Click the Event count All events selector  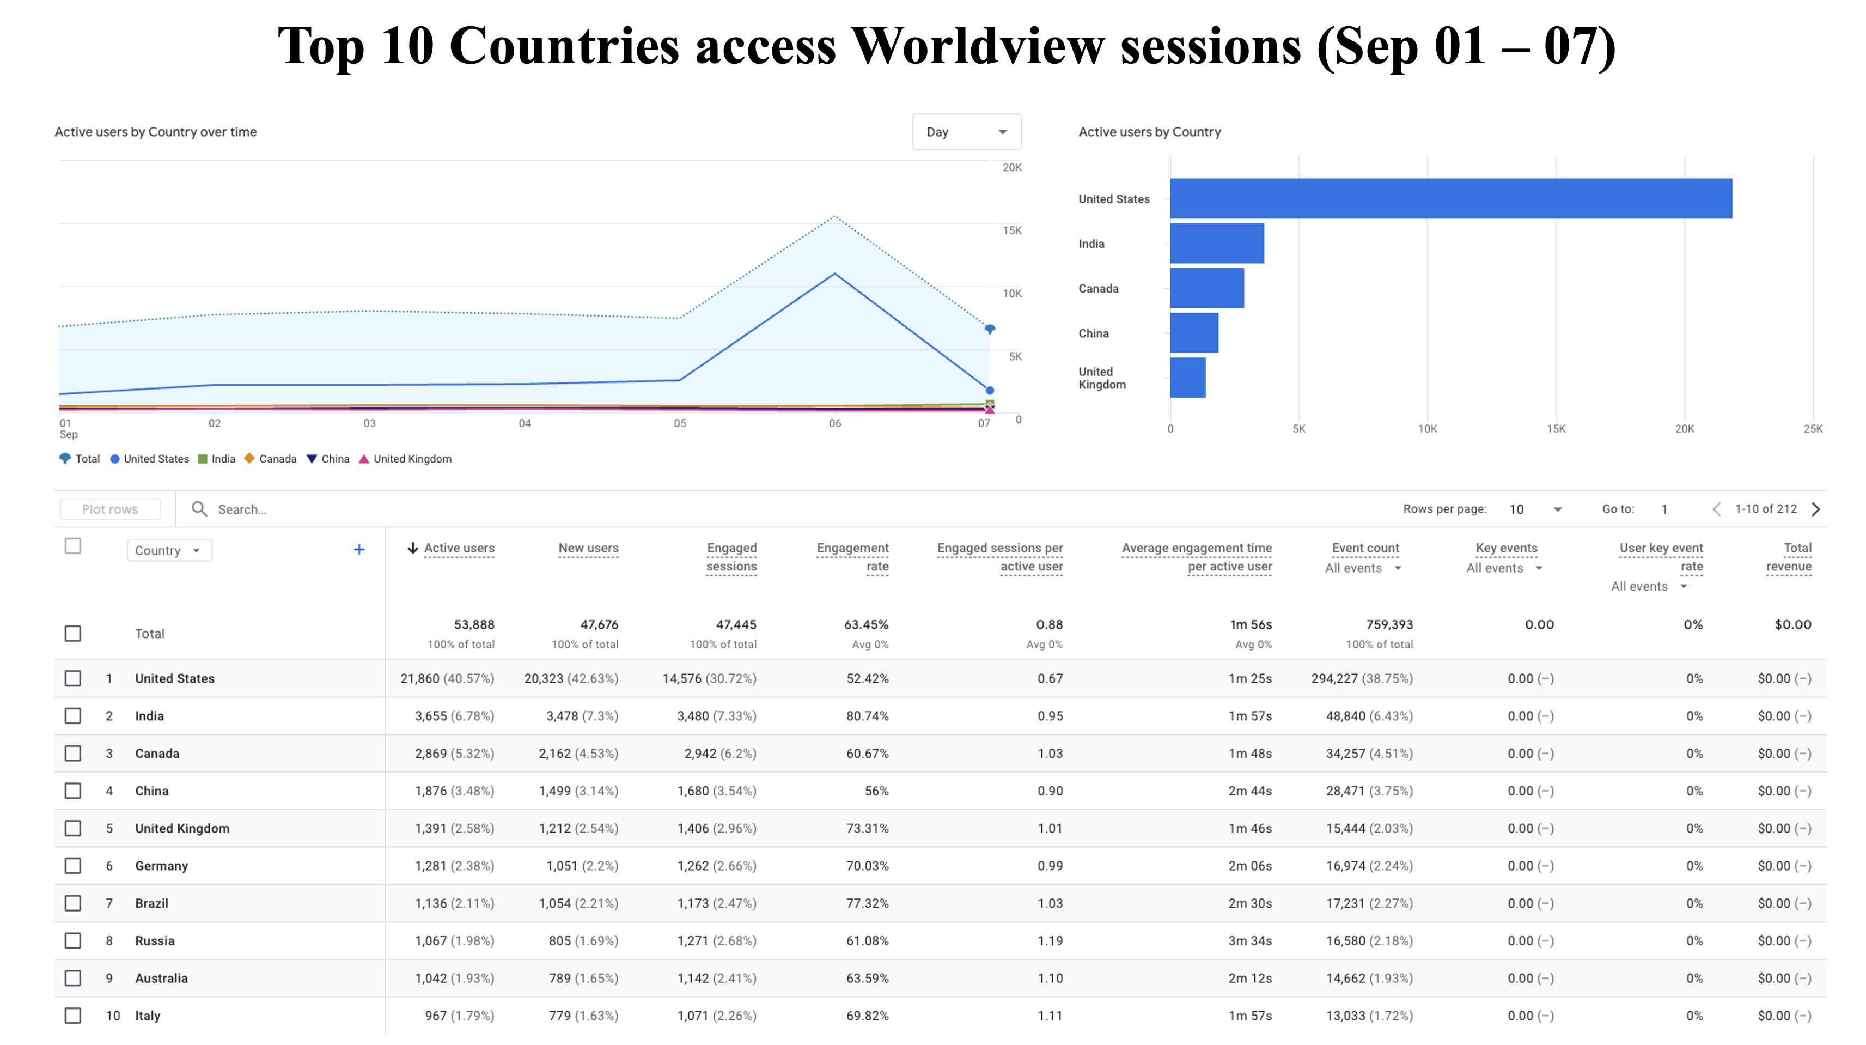(1363, 568)
